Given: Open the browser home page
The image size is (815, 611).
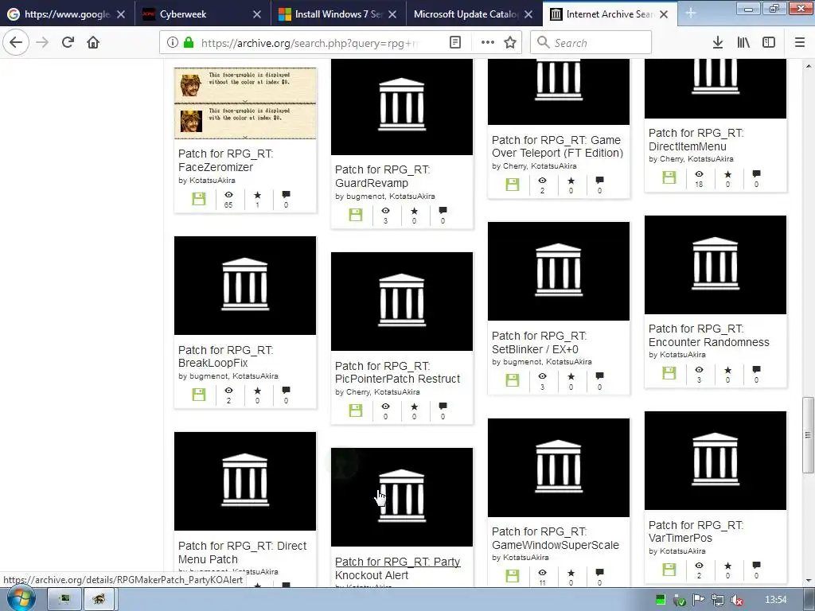Looking at the screenshot, I should tap(93, 43).
